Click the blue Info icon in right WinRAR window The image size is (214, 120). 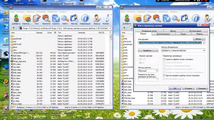[196, 18]
